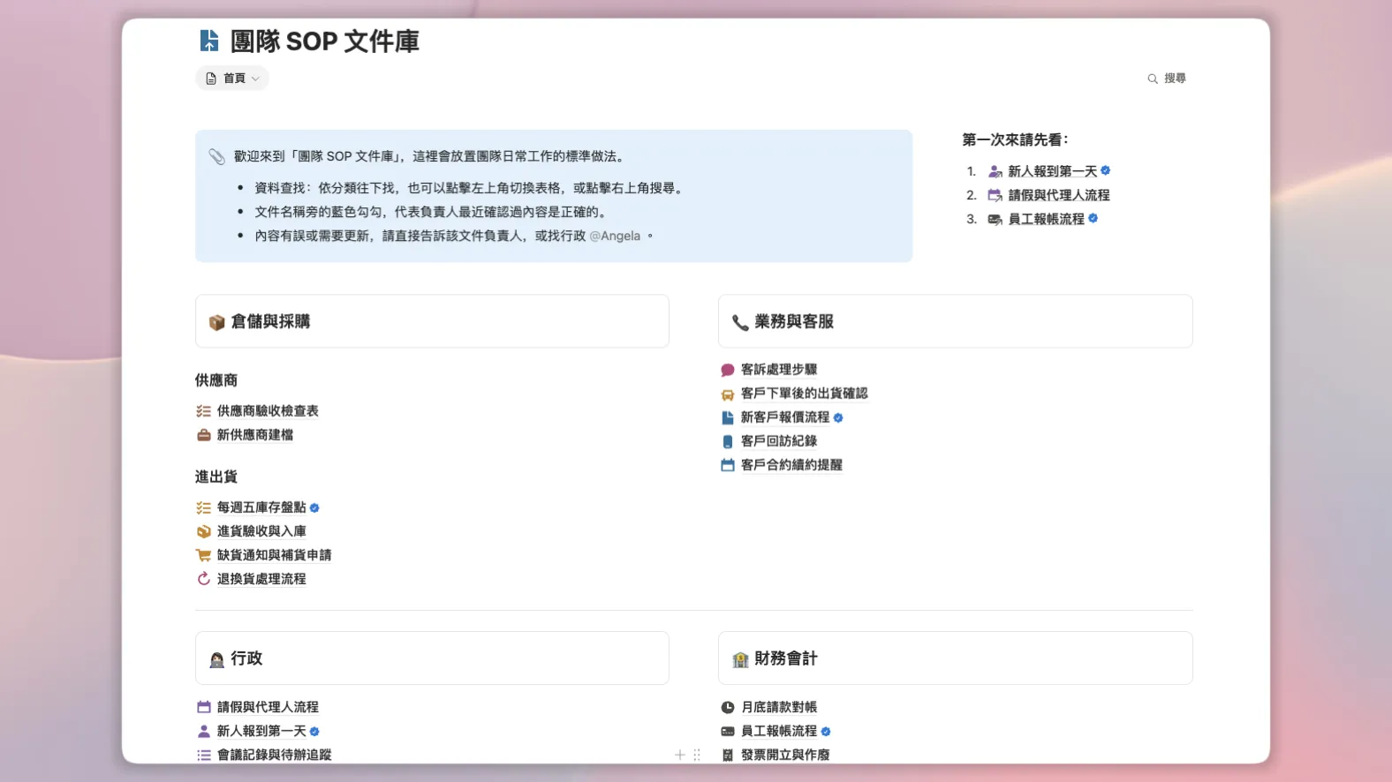Click the cart icon of 缺貨通知與補貨申請

pos(203,555)
